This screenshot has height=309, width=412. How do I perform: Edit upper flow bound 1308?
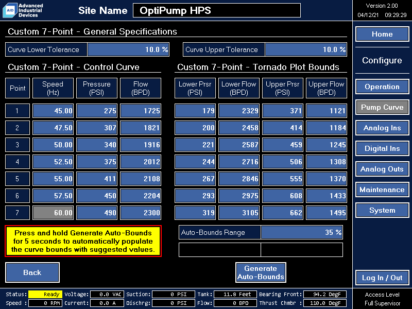(x=327, y=162)
